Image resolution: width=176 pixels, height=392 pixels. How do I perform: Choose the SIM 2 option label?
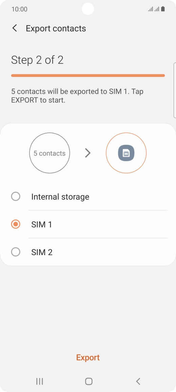point(42,252)
